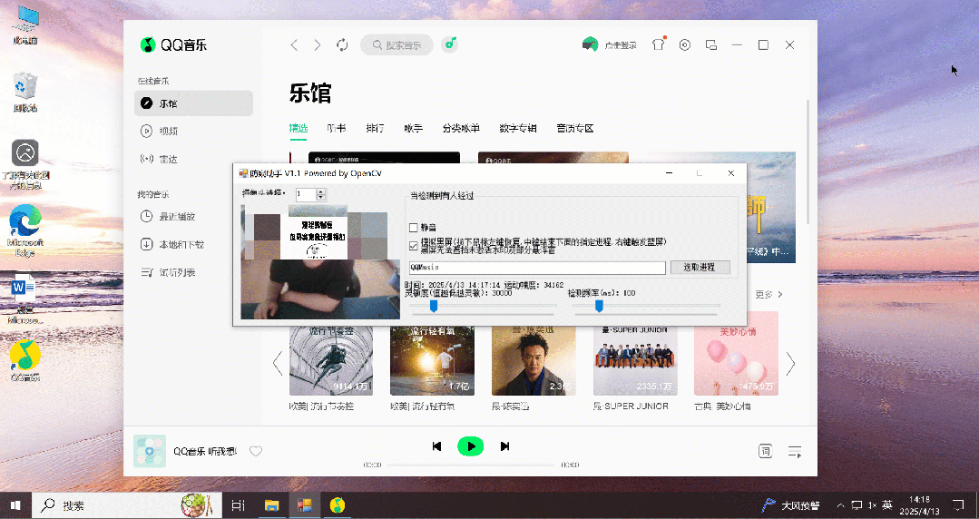
Task: Open the SUPER JUNIOR playlist cover
Action: [x=635, y=360]
